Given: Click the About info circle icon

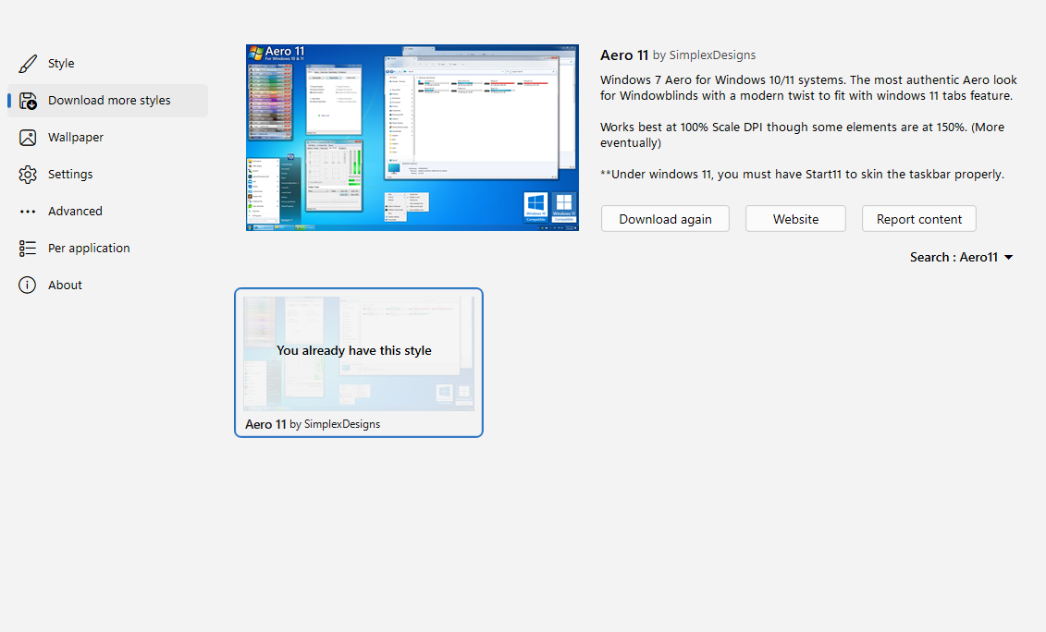Looking at the screenshot, I should click(x=28, y=286).
